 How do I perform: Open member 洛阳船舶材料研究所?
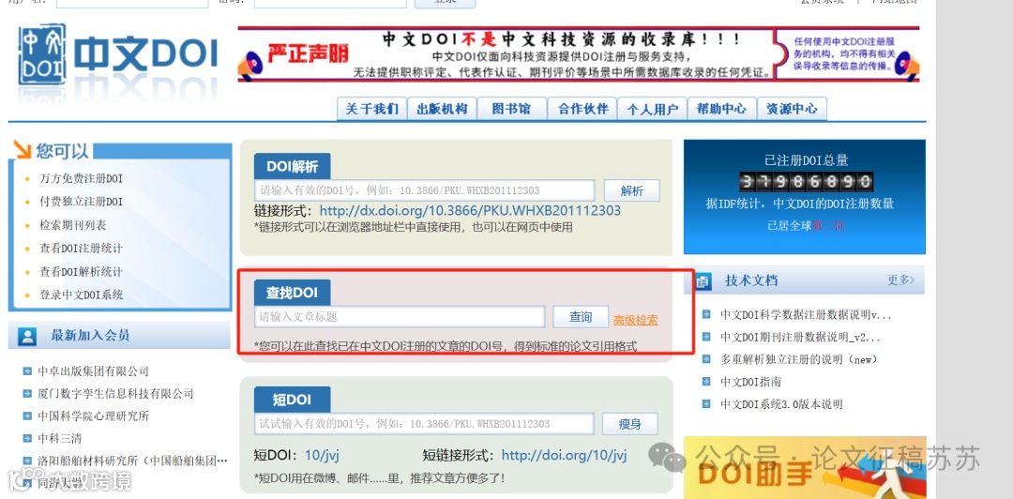132,461
